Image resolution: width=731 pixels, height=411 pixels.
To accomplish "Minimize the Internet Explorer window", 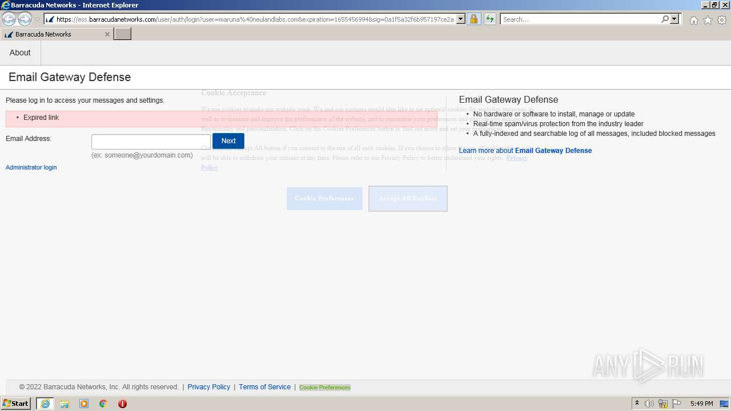I will coord(705,5).
